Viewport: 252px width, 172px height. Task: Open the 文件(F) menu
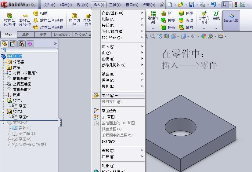[x=49, y=5]
